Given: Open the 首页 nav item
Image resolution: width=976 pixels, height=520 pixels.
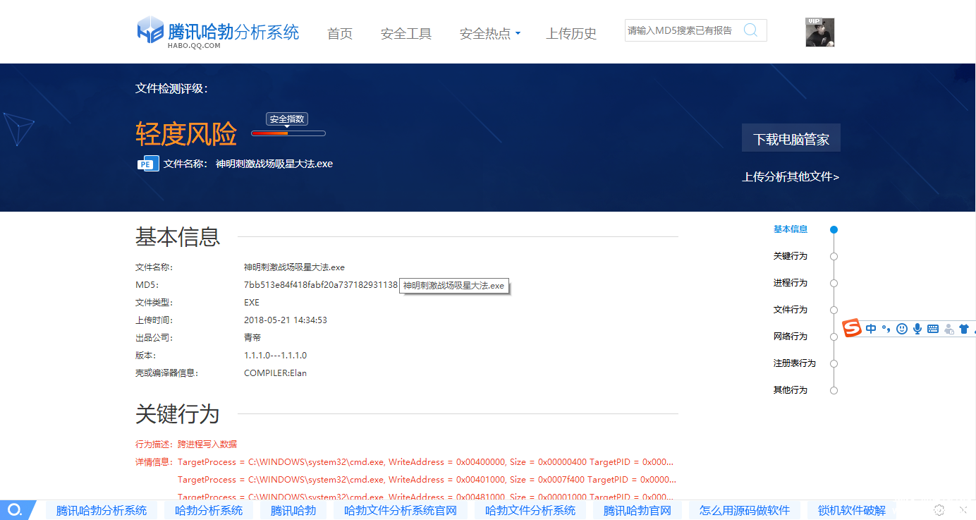Looking at the screenshot, I should [x=340, y=33].
